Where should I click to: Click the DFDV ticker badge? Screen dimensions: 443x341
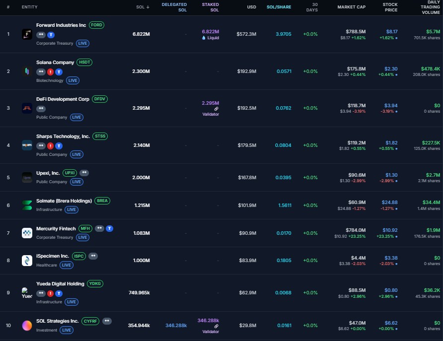click(100, 99)
